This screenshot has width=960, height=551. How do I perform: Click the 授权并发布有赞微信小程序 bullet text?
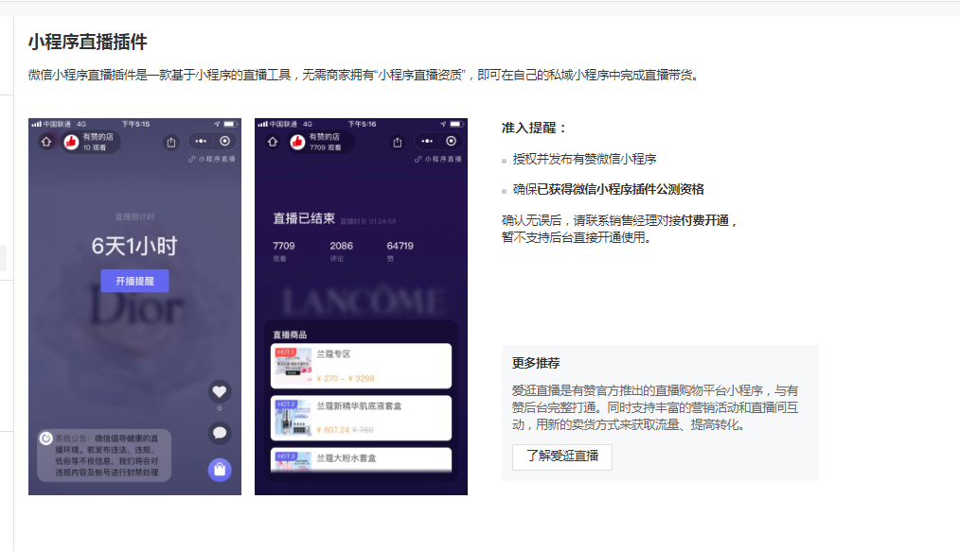pos(584,160)
